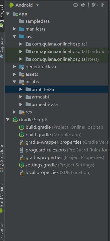Viewport: 110px width, 241px height.
Task: Expand the manifests folder
Action: coord(14,29)
